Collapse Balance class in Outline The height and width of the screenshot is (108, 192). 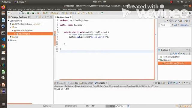point(159,60)
